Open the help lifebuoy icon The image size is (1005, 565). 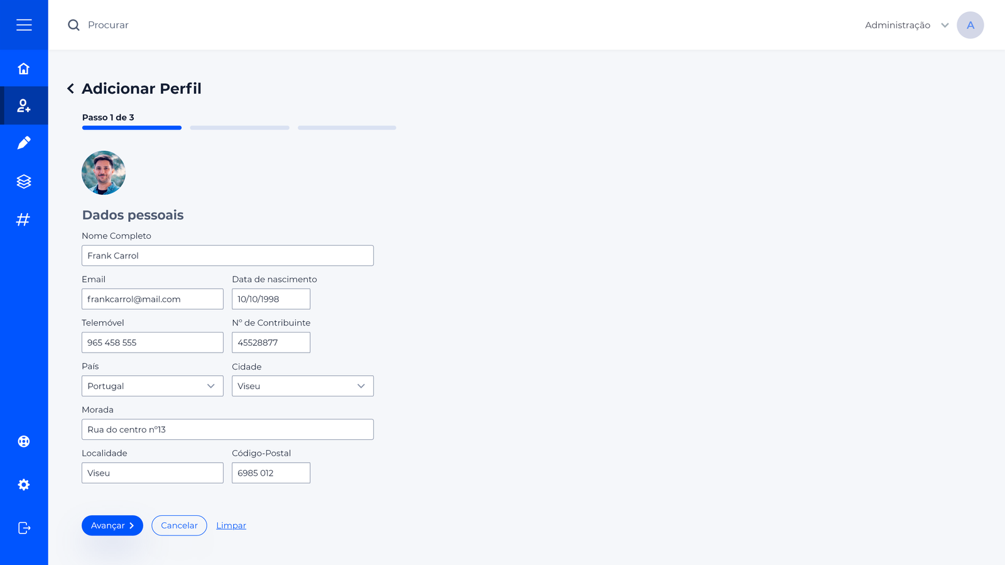24,441
